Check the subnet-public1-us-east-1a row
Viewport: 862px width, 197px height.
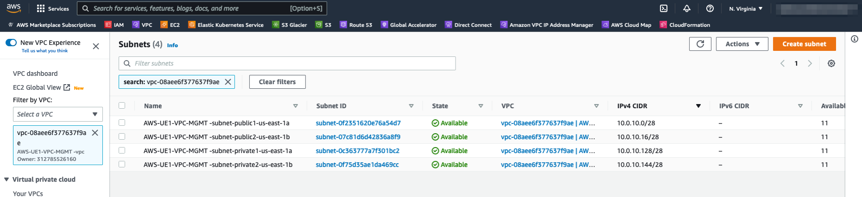(x=122, y=123)
